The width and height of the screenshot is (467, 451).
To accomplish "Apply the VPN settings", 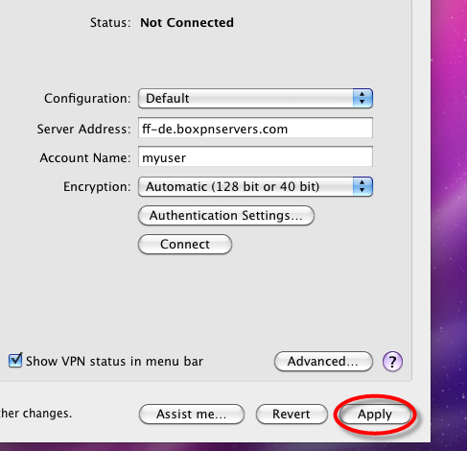I will click(375, 414).
